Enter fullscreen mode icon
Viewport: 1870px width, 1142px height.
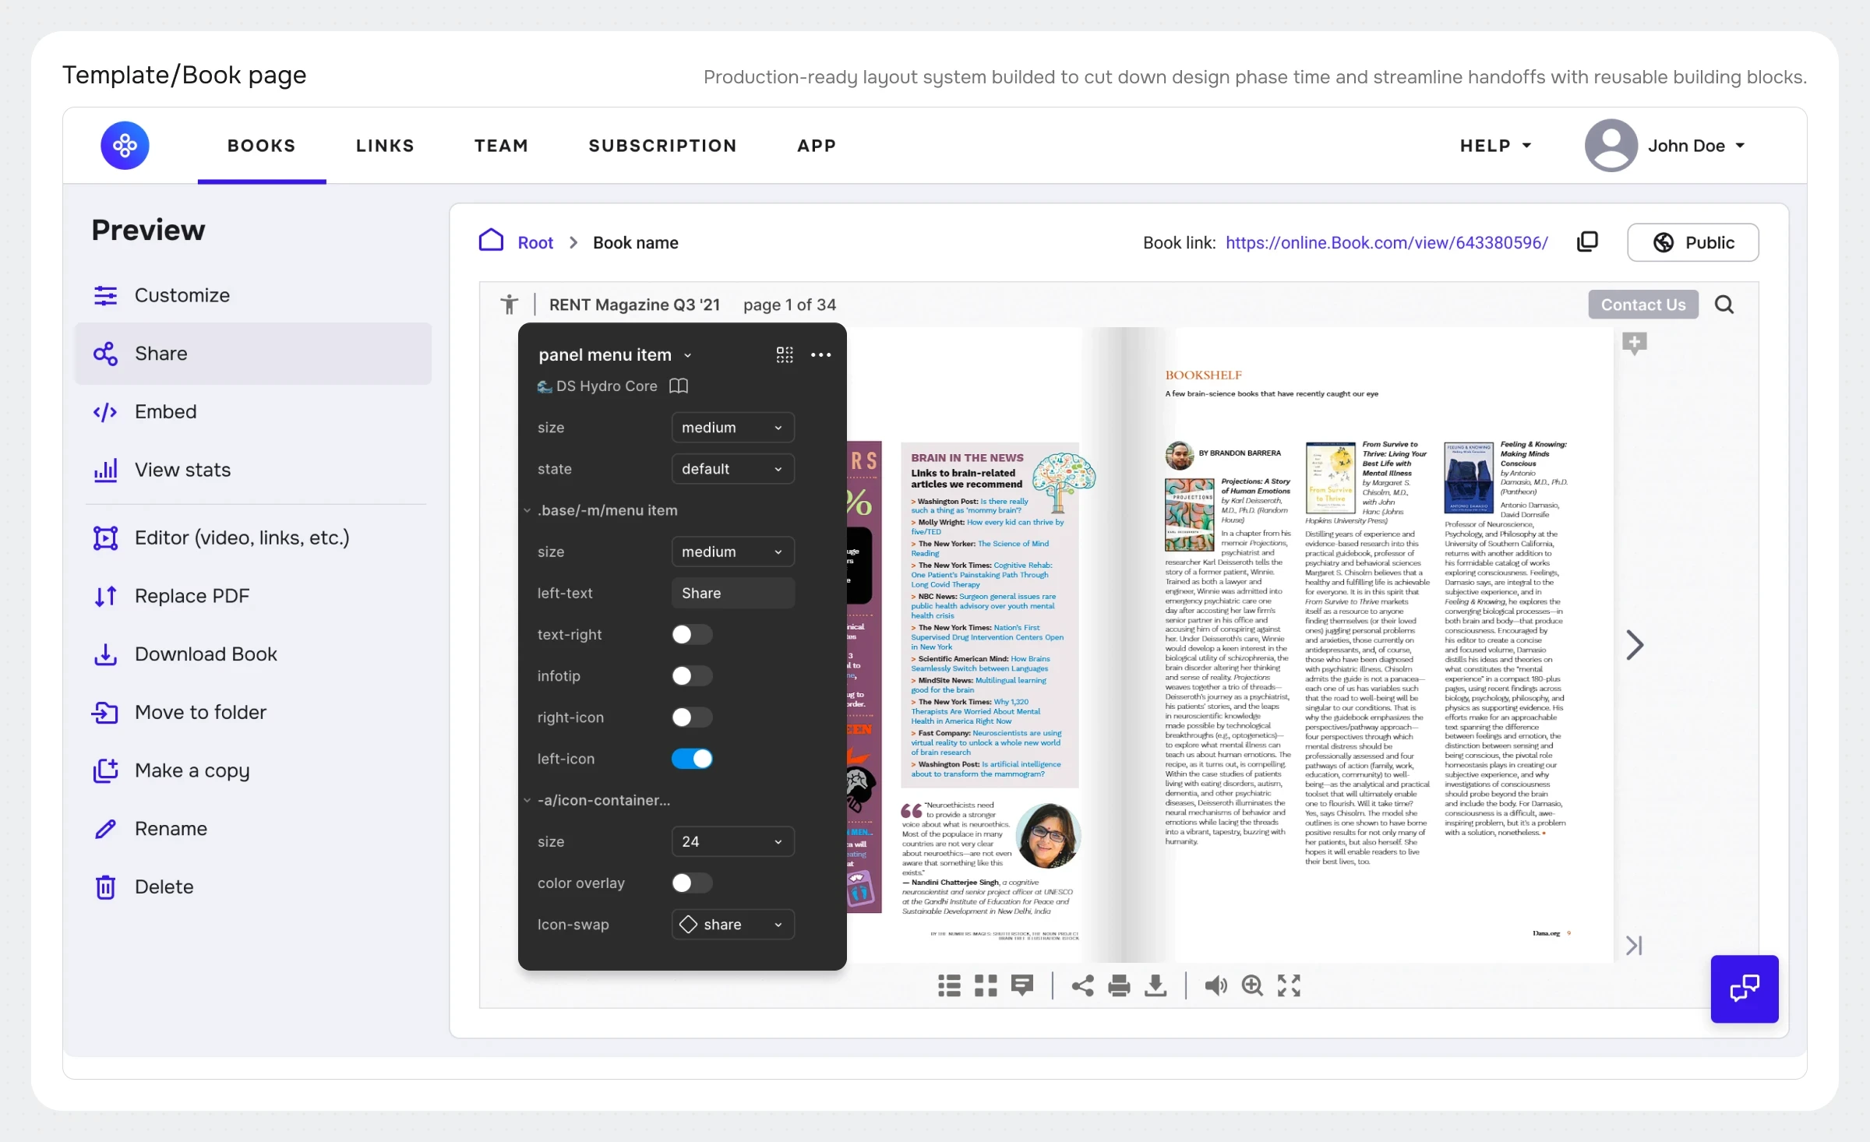[x=1289, y=986]
